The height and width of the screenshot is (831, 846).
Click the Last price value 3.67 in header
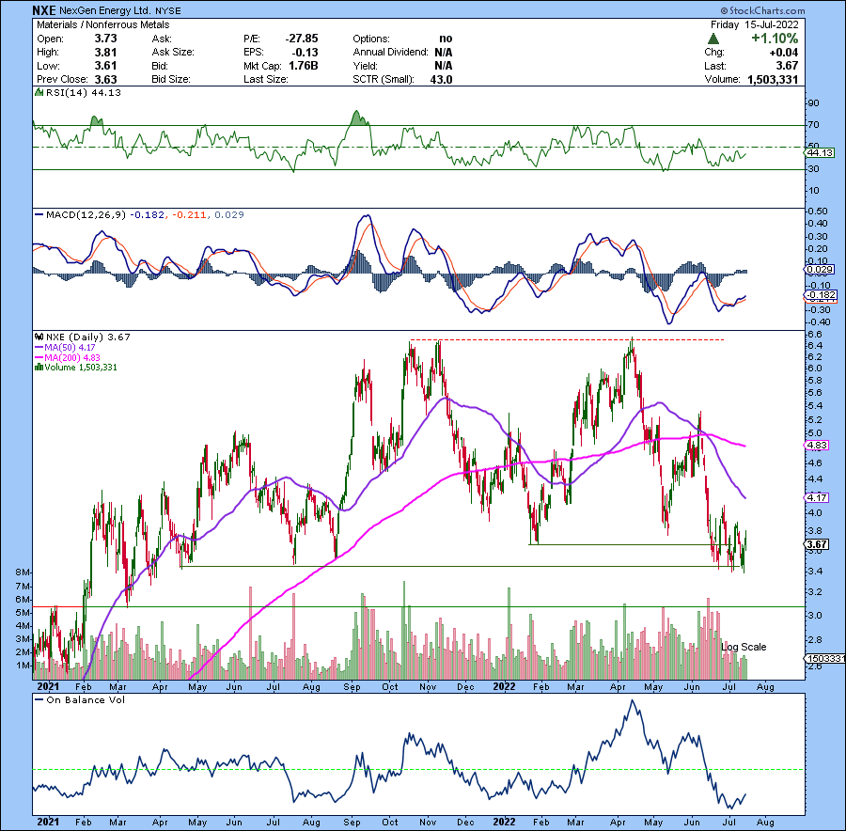point(787,66)
